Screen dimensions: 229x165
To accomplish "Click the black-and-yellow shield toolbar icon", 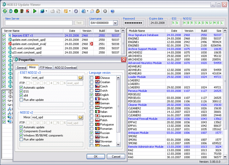I will click(22, 11).
